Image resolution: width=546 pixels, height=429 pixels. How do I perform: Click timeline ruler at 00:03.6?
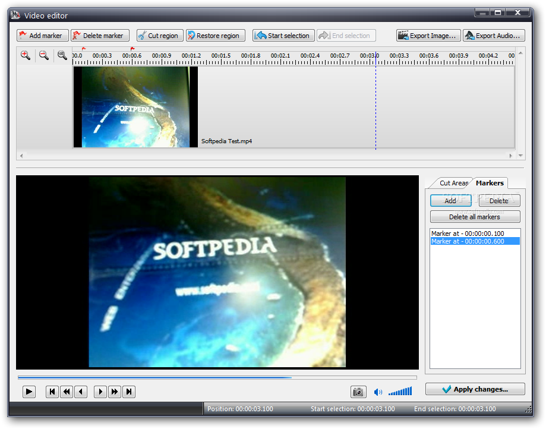point(428,56)
